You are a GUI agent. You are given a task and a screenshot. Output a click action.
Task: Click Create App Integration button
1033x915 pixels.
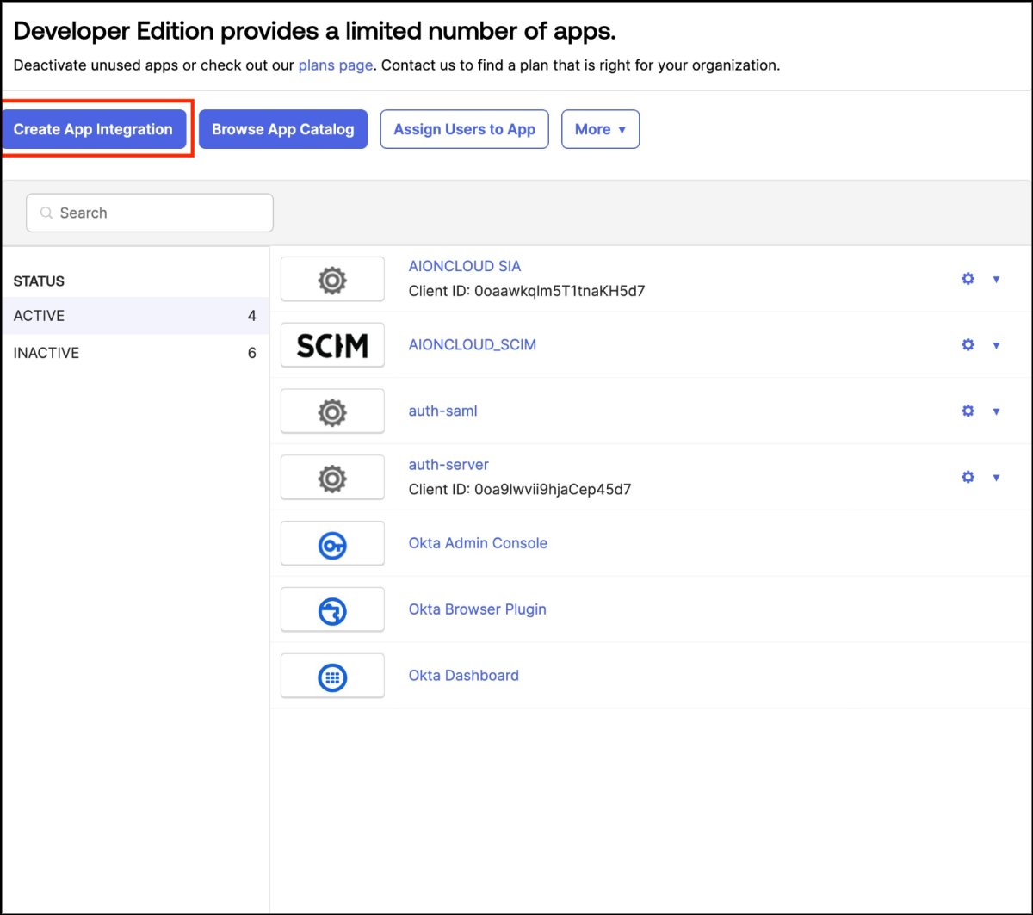click(93, 129)
